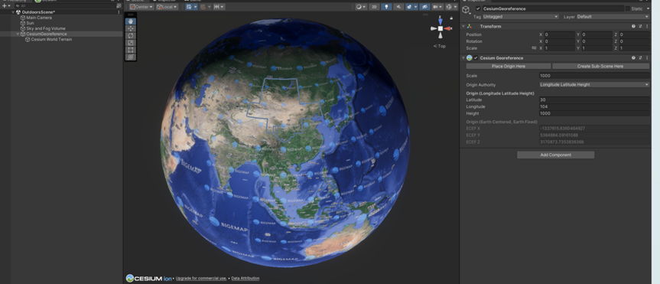This screenshot has width=660, height=284.
Task: Collapse the CesiumGeoreference hierarchy item
Action: pos(18,34)
